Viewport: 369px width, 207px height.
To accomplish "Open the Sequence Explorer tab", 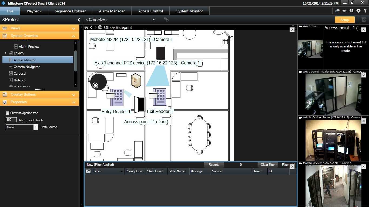I will point(70,11).
